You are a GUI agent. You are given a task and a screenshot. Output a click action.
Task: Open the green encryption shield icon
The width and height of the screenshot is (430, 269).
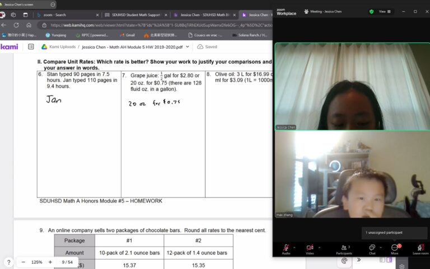click(372, 12)
